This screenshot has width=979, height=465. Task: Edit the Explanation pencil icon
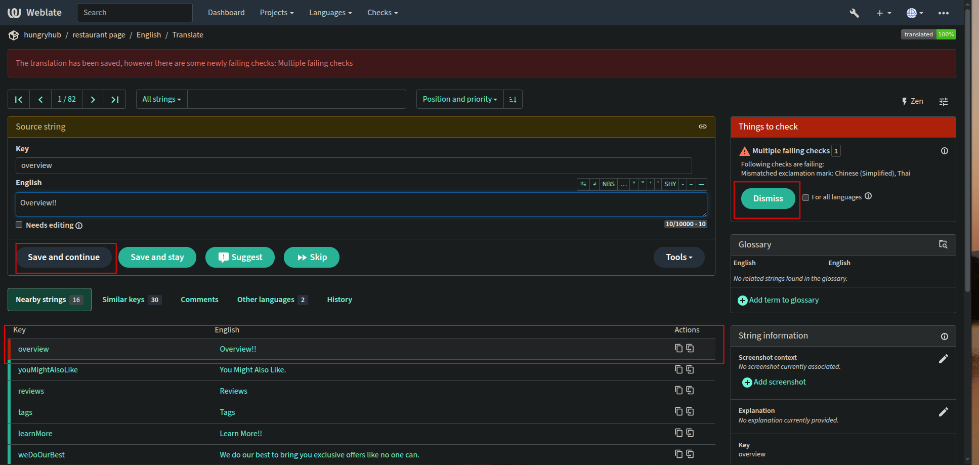(943, 412)
